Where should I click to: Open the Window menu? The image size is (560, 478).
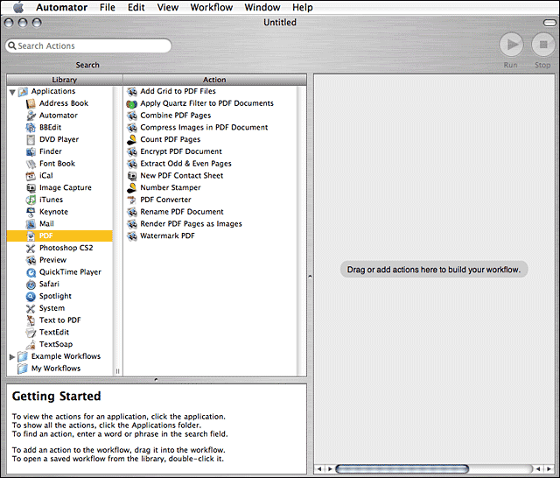[262, 7]
